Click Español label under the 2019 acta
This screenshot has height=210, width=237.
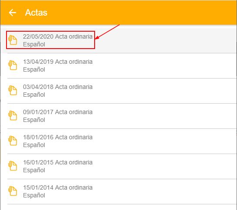[x=34, y=69]
